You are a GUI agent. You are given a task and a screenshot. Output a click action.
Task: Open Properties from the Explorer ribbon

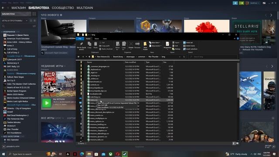167,45
